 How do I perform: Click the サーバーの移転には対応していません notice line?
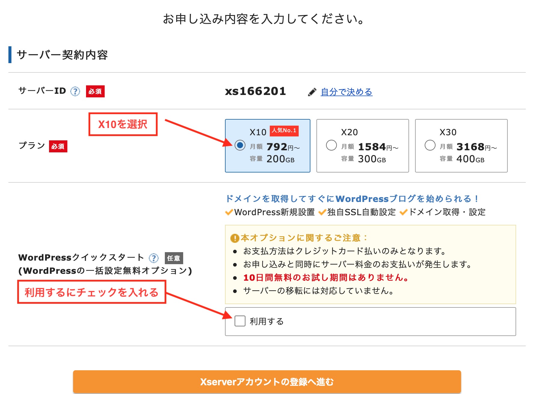319,291
